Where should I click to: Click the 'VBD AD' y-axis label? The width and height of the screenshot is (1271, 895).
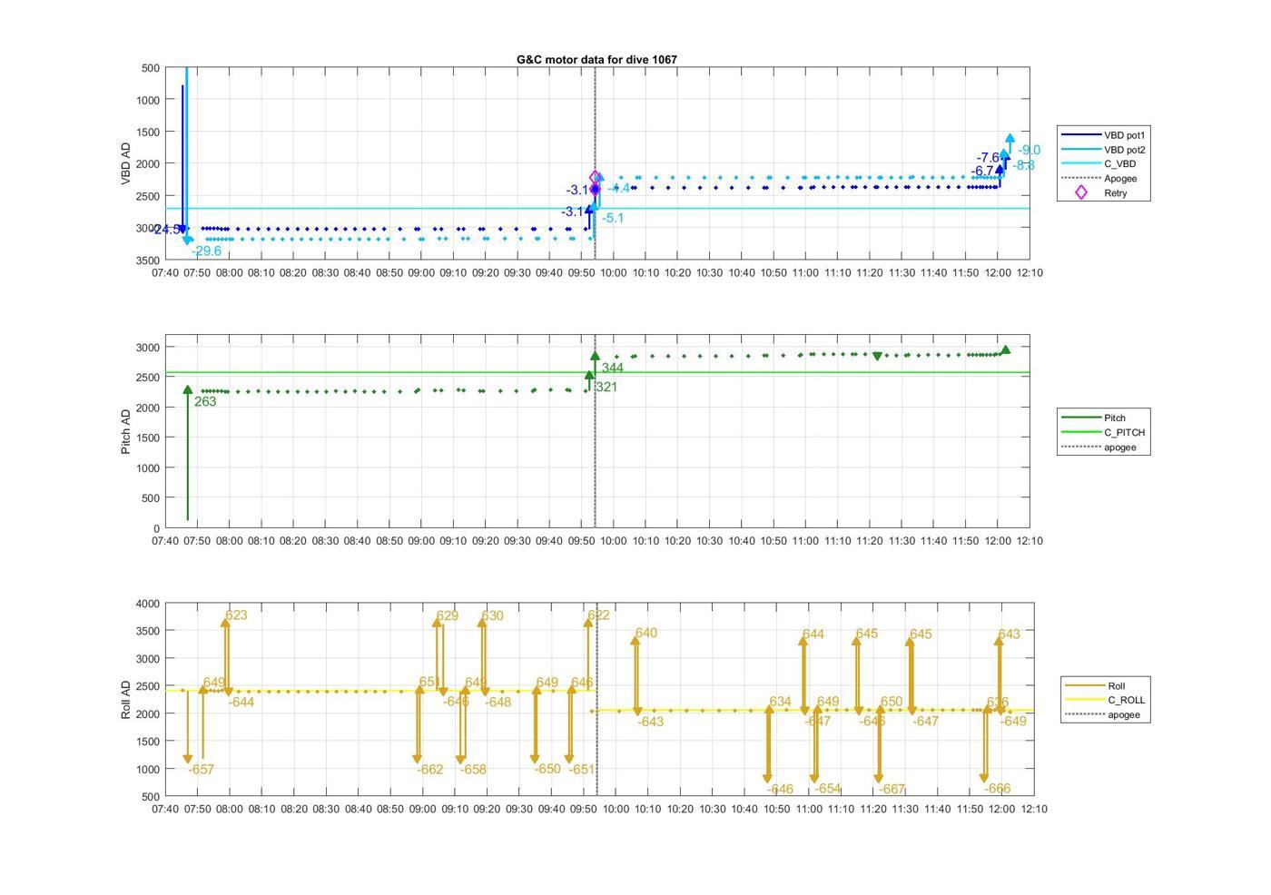[126, 163]
